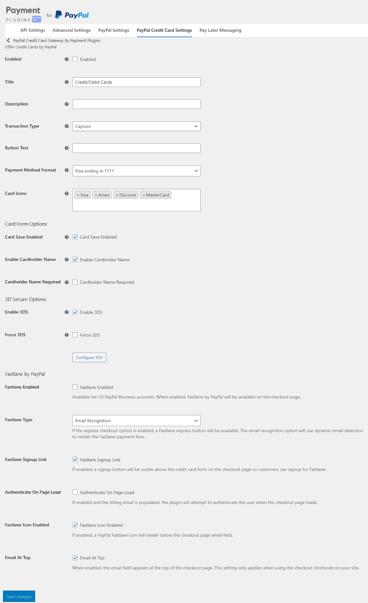The width and height of the screenshot is (368, 603).
Task: Open the Payment Method Format dropdown
Action: pyautogui.click(x=136, y=171)
